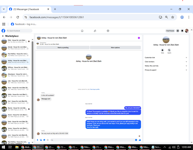
Task: Open the Noor House for rent conversation
Action: pos(16,89)
